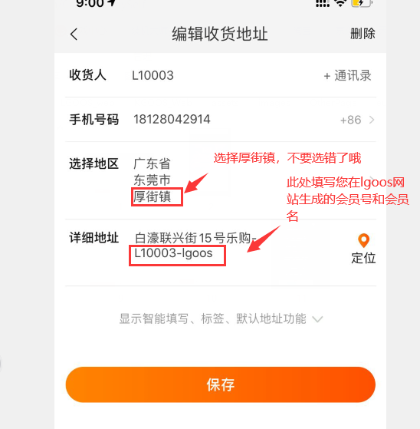Expand smart fill and tag options chevron
This screenshot has height=429, width=420.
317,319
